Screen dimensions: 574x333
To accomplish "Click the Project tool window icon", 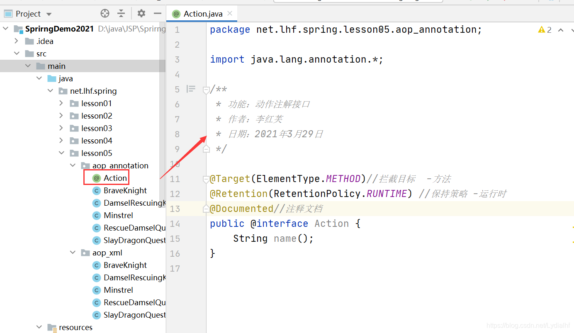I will tap(8, 14).
